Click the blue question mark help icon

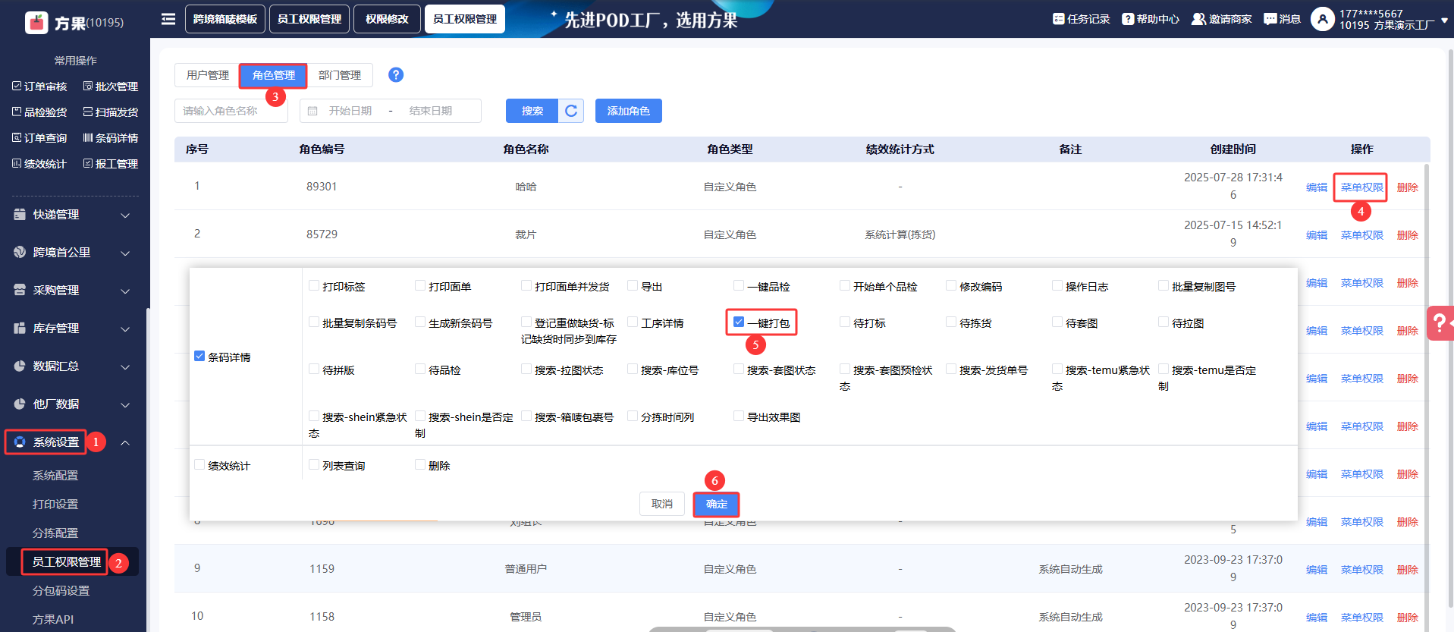[x=396, y=74]
